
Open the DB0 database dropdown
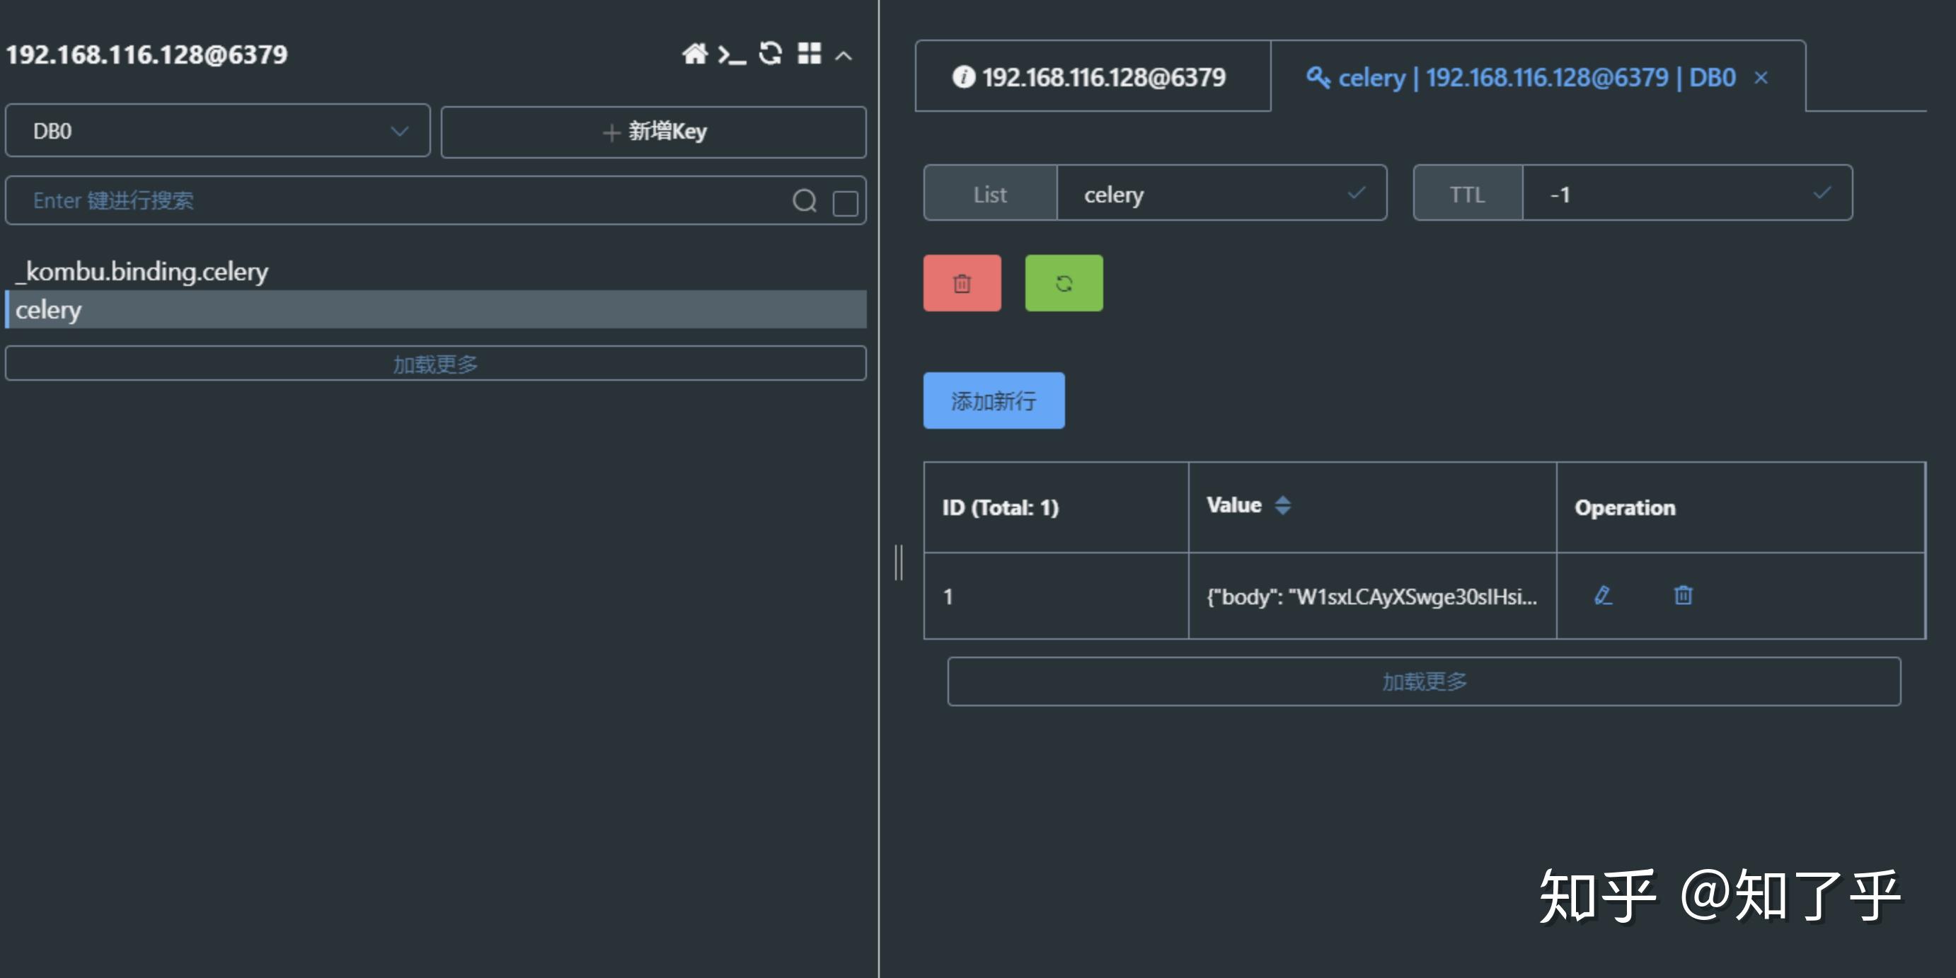pos(217,132)
